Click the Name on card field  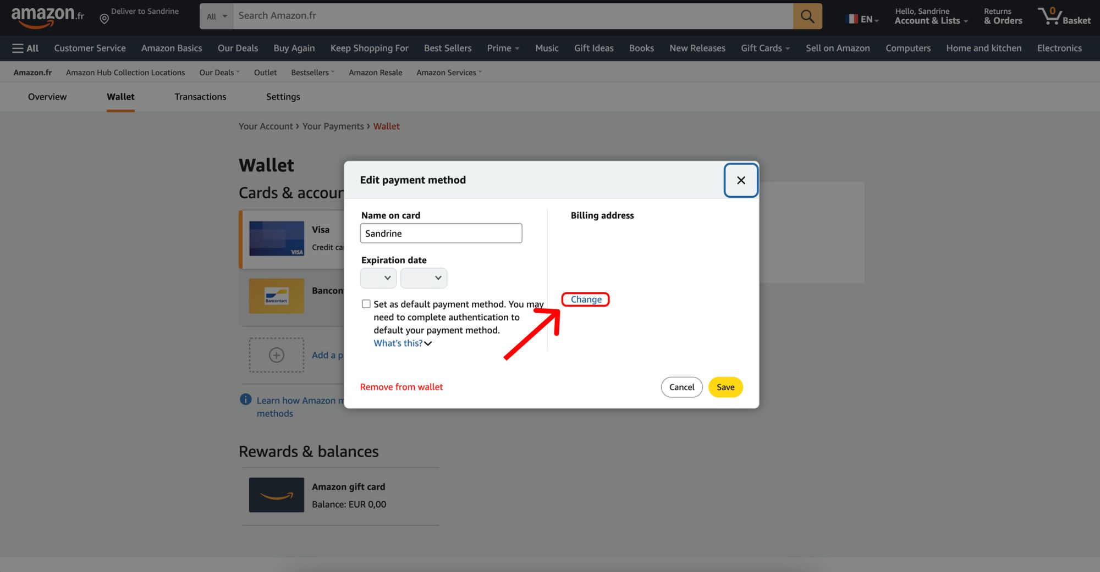[x=441, y=233]
